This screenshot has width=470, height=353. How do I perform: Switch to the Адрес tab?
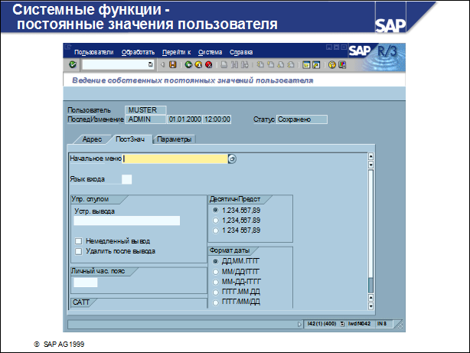[92, 139]
